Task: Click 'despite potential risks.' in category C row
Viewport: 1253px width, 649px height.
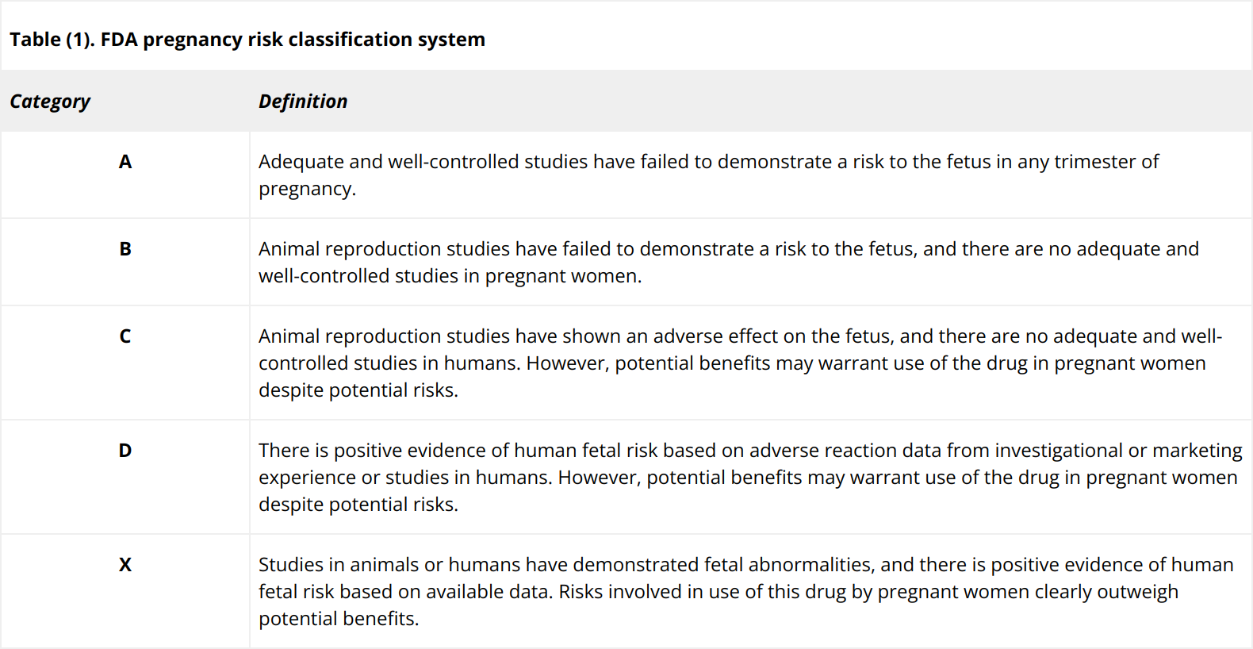Action: click(x=358, y=390)
